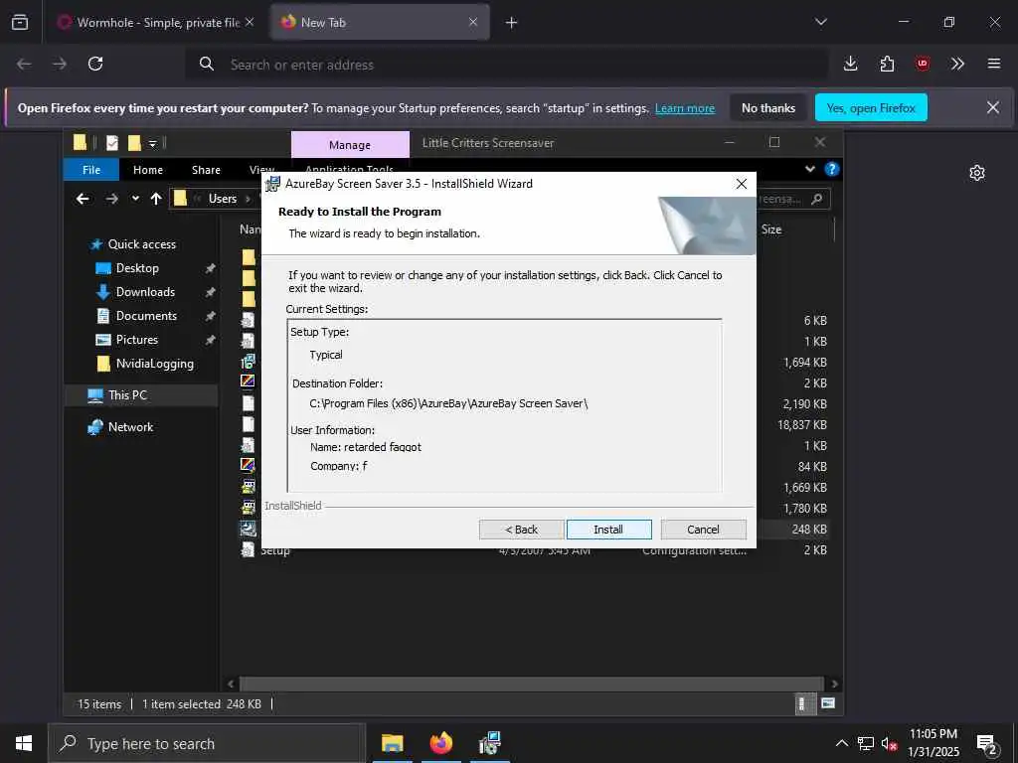Open the Firefox hamburger application menu
The width and height of the screenshot is (1018, 763).
point(994,64)
